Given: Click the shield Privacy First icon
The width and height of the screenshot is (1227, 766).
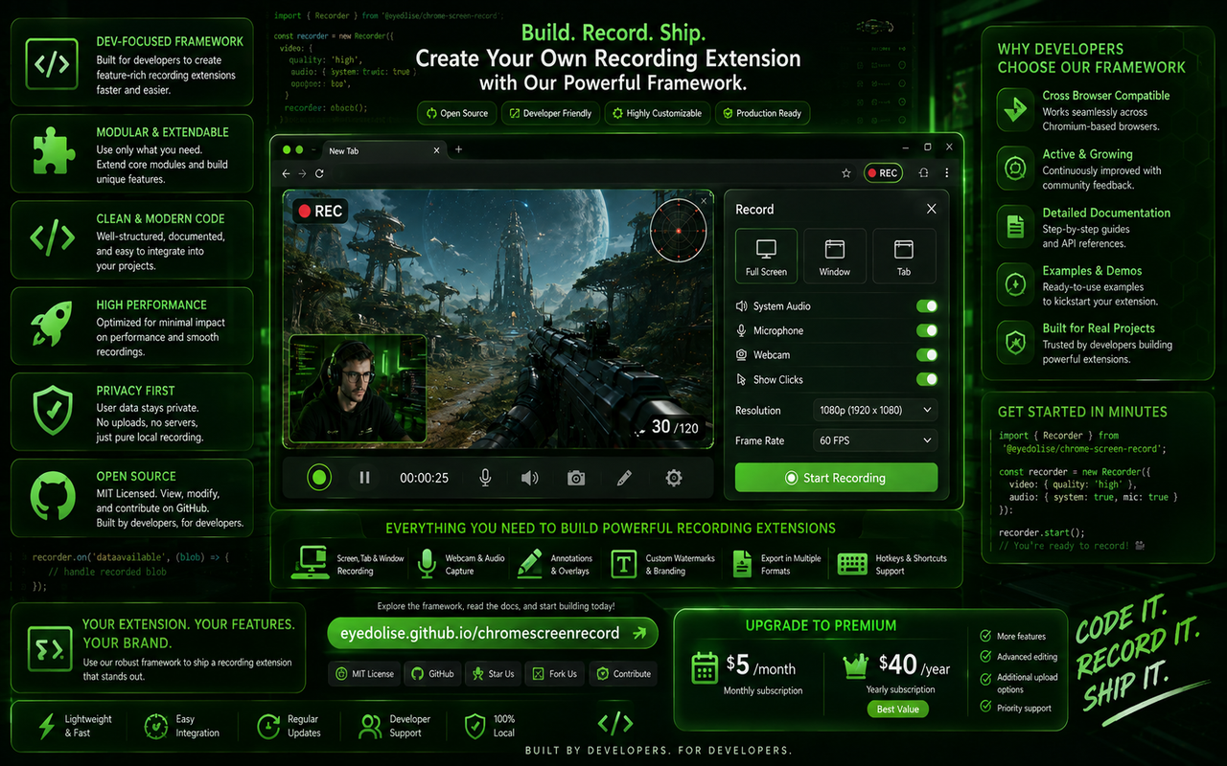Looking at the screenshot, I should pyautogui.click(x=52, y=411).
